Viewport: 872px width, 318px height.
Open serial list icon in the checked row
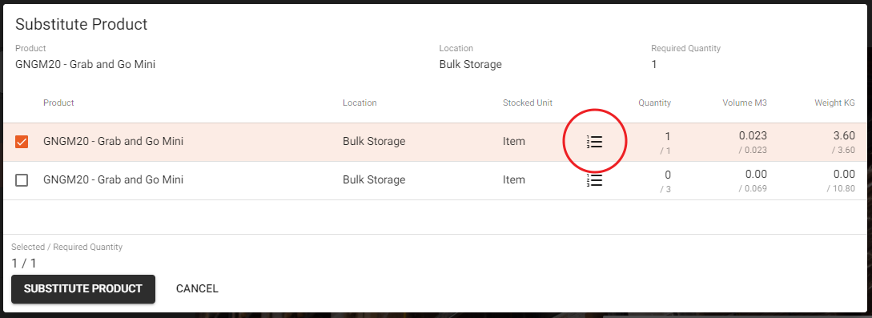tap(594, 142)
